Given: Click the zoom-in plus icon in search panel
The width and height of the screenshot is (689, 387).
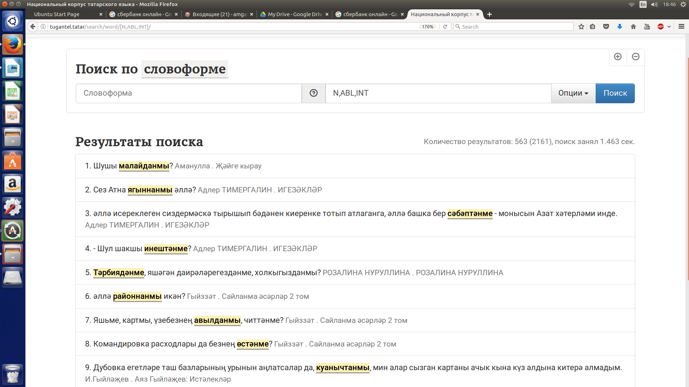Looking at the screenshot, I should 618,57.
